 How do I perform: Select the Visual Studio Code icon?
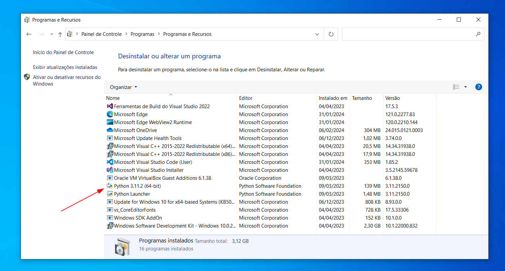coord(110,162)
